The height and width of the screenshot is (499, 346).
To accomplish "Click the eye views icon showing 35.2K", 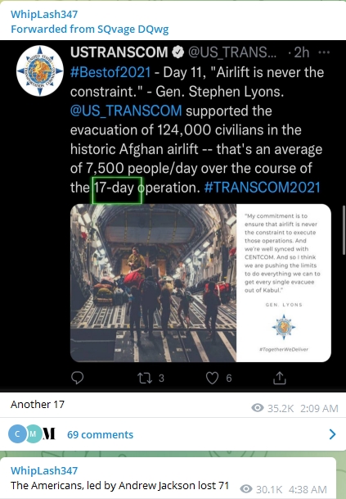I will tap(258, 408).
